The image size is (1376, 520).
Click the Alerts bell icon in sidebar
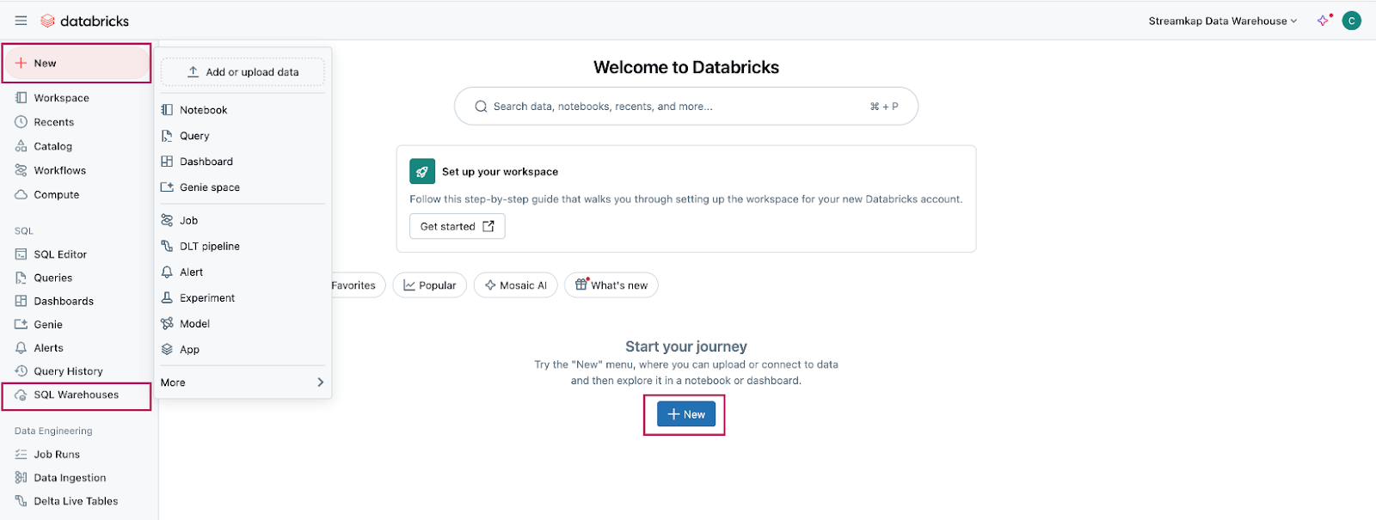point(21,348)
